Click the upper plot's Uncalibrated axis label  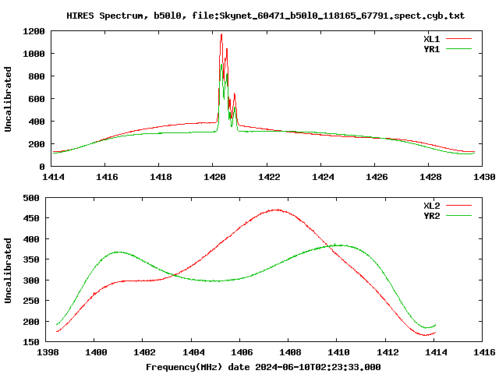pyautogui.click(x=8, y=99)
